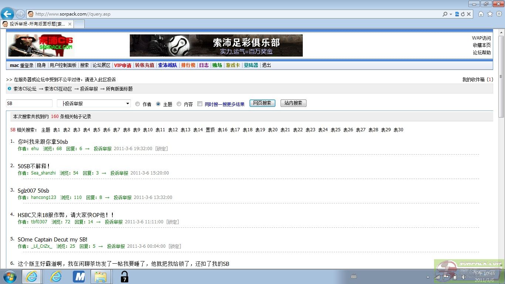Open Favorites via the star icon
This screenshot has width=505, height=284.
point(490,14)
